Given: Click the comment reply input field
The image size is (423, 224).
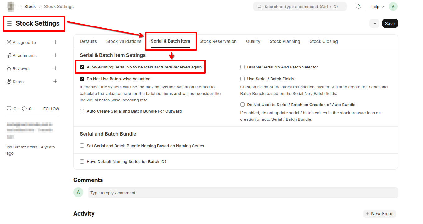Looking at the screenshot, I should (242, 193).
